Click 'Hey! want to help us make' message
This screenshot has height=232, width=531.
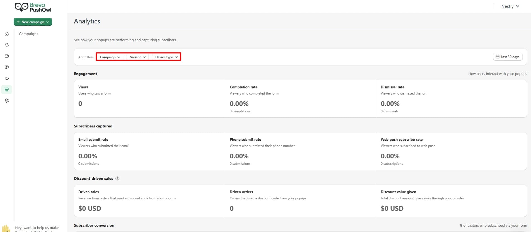37,228
